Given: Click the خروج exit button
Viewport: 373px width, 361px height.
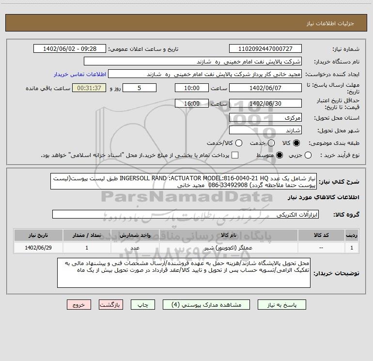Looking at the screenshot, I should click(79, 305).
